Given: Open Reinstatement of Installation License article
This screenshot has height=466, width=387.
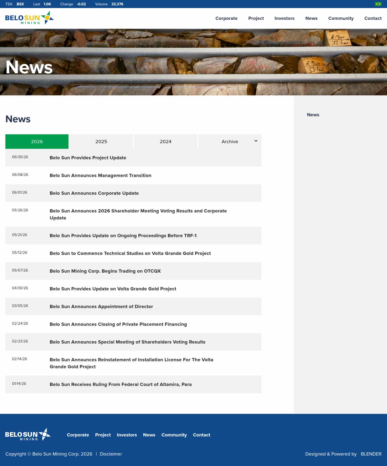Looking at the screenshot, I should 131,363.
